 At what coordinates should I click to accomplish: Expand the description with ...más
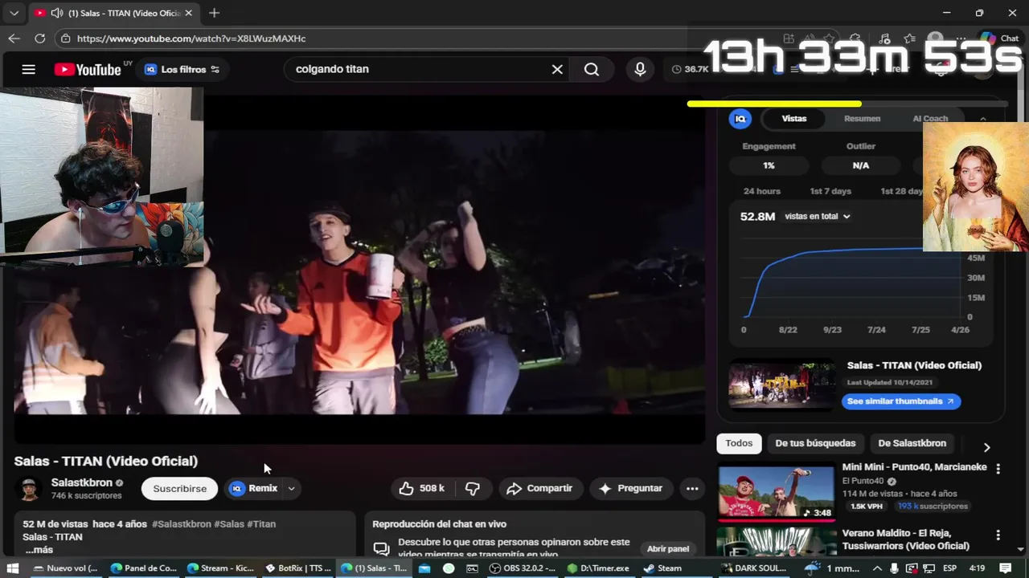[x=39, y=550]
